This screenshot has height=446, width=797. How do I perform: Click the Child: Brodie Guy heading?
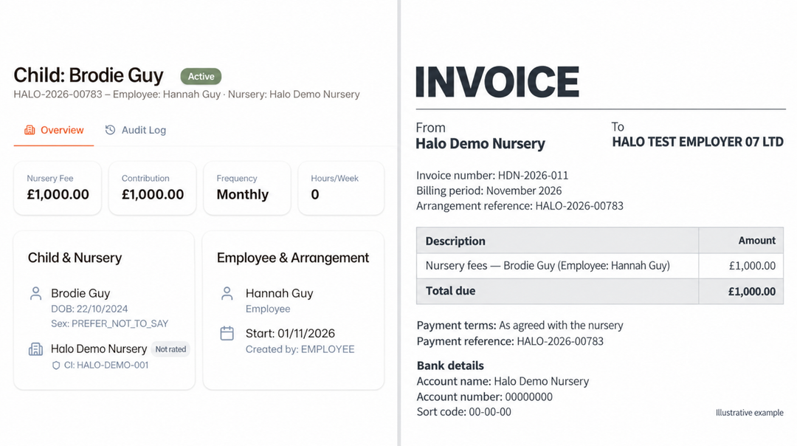pos(89,75)
